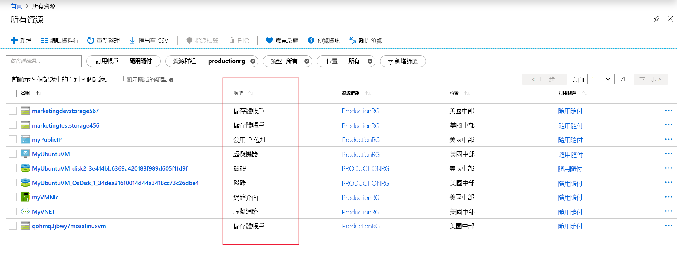Close the 所有資源 blade
The width and height of the screenshot is (677, 259).
(670, 19)
